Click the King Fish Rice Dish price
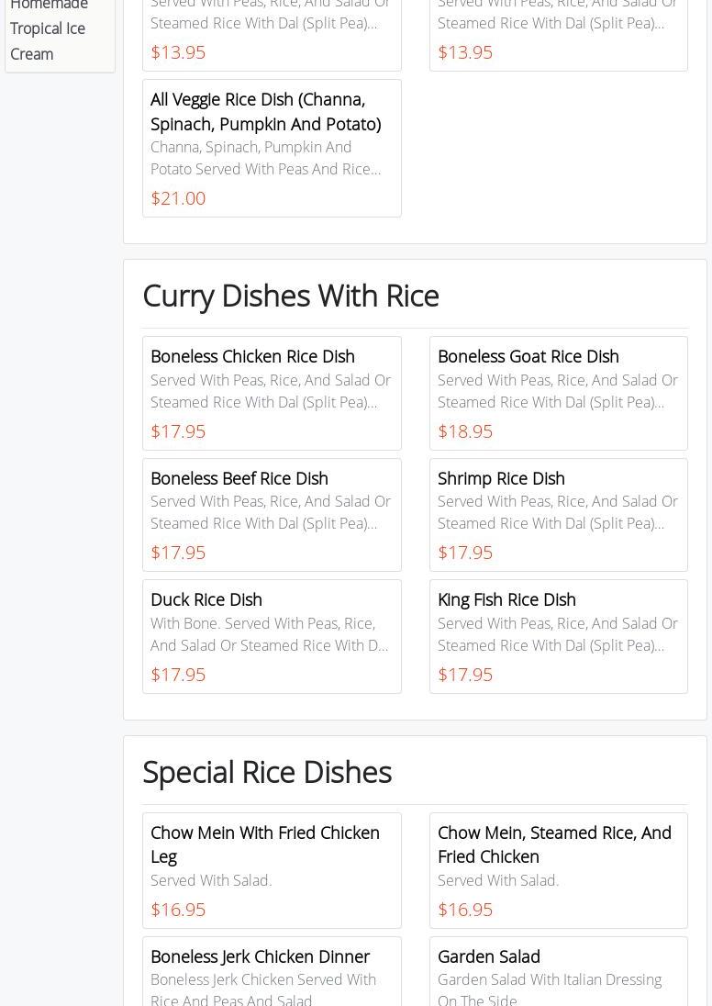Viewport: 712px width, 1006px height. [465, 675]
